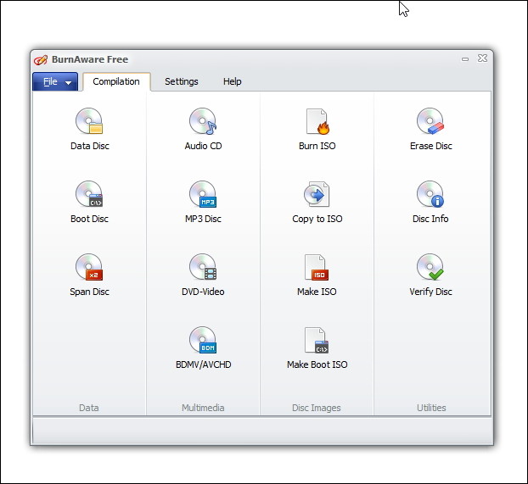Click the Data group label
Screen dimensions: 528x484
(x=89, y=408)
